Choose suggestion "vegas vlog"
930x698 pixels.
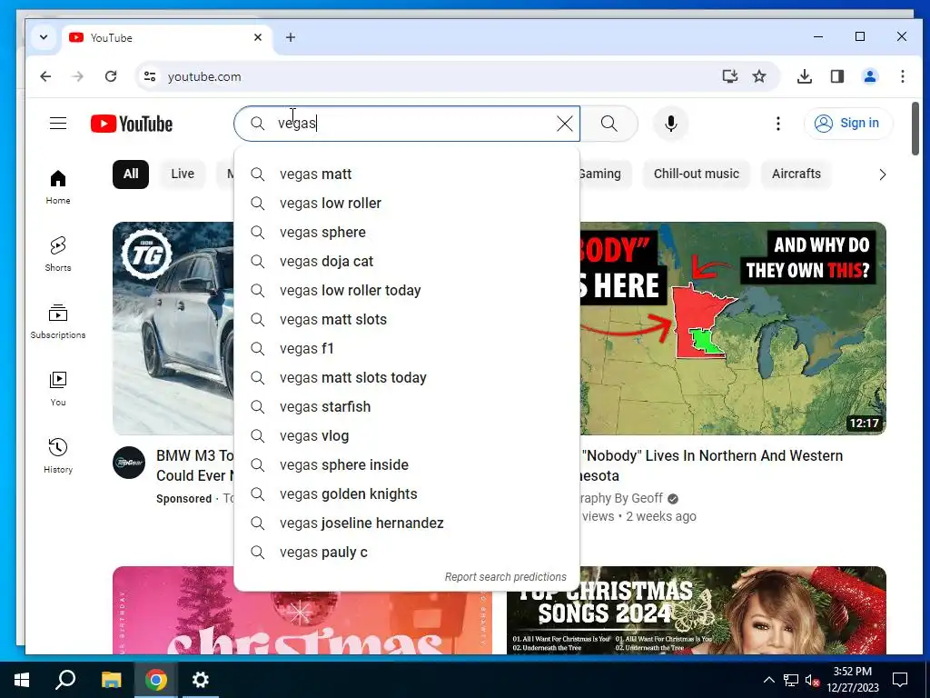(407, 435)
